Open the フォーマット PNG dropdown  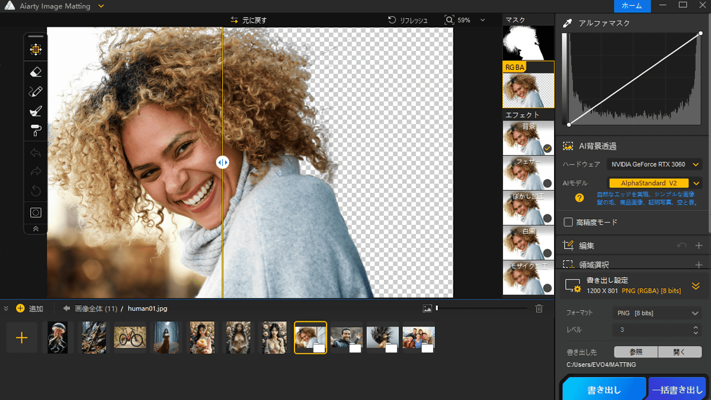(x=656, y=313)
